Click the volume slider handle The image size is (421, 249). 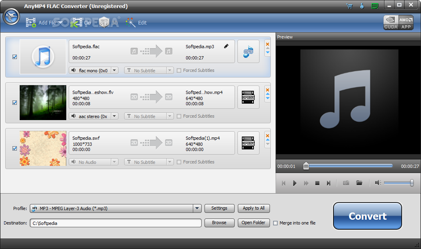412,183
